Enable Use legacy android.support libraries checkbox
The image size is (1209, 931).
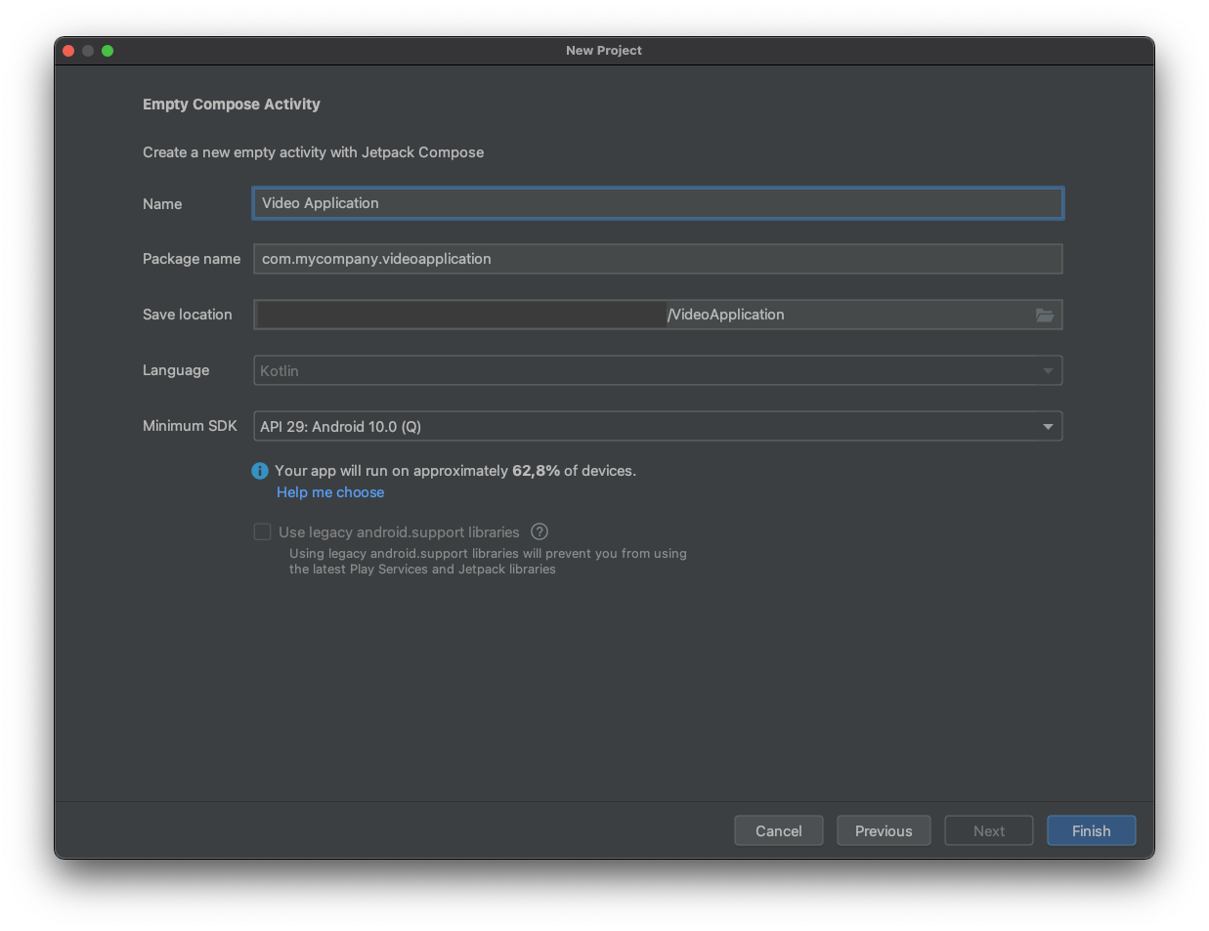click(x=262, y=531)
